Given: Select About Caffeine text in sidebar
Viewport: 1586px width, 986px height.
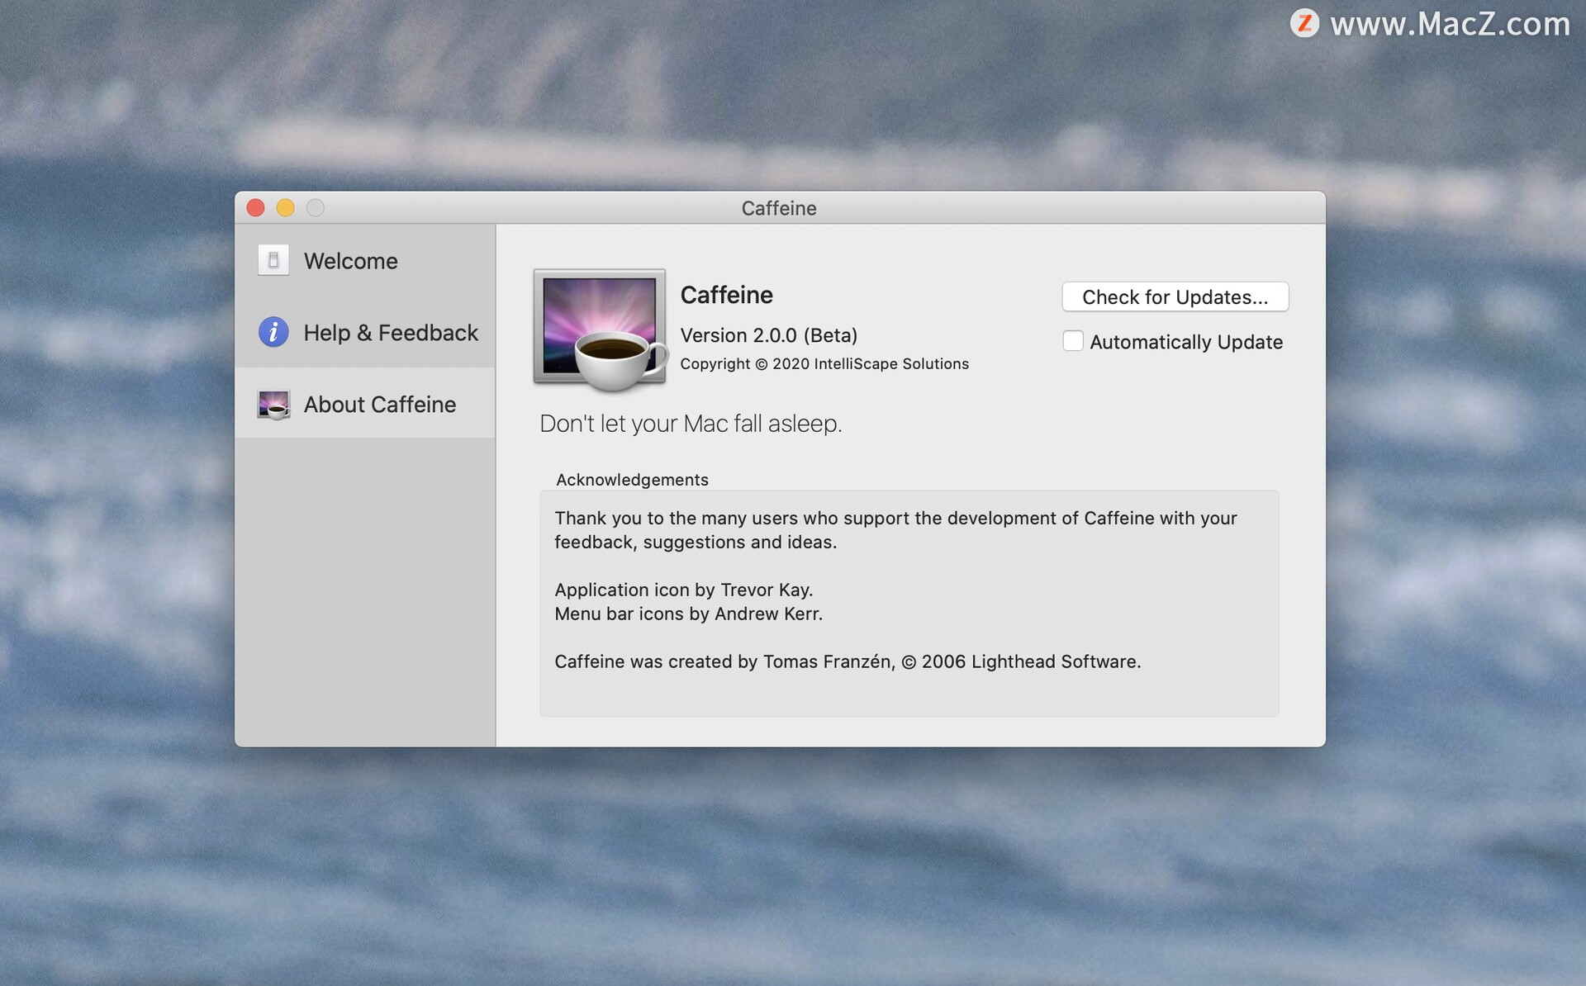Looking at the screenshot, I should 379,405.
